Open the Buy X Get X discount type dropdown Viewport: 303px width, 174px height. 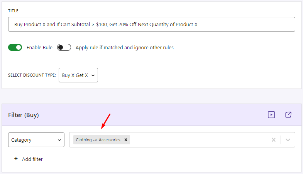(x=78, y=75)
